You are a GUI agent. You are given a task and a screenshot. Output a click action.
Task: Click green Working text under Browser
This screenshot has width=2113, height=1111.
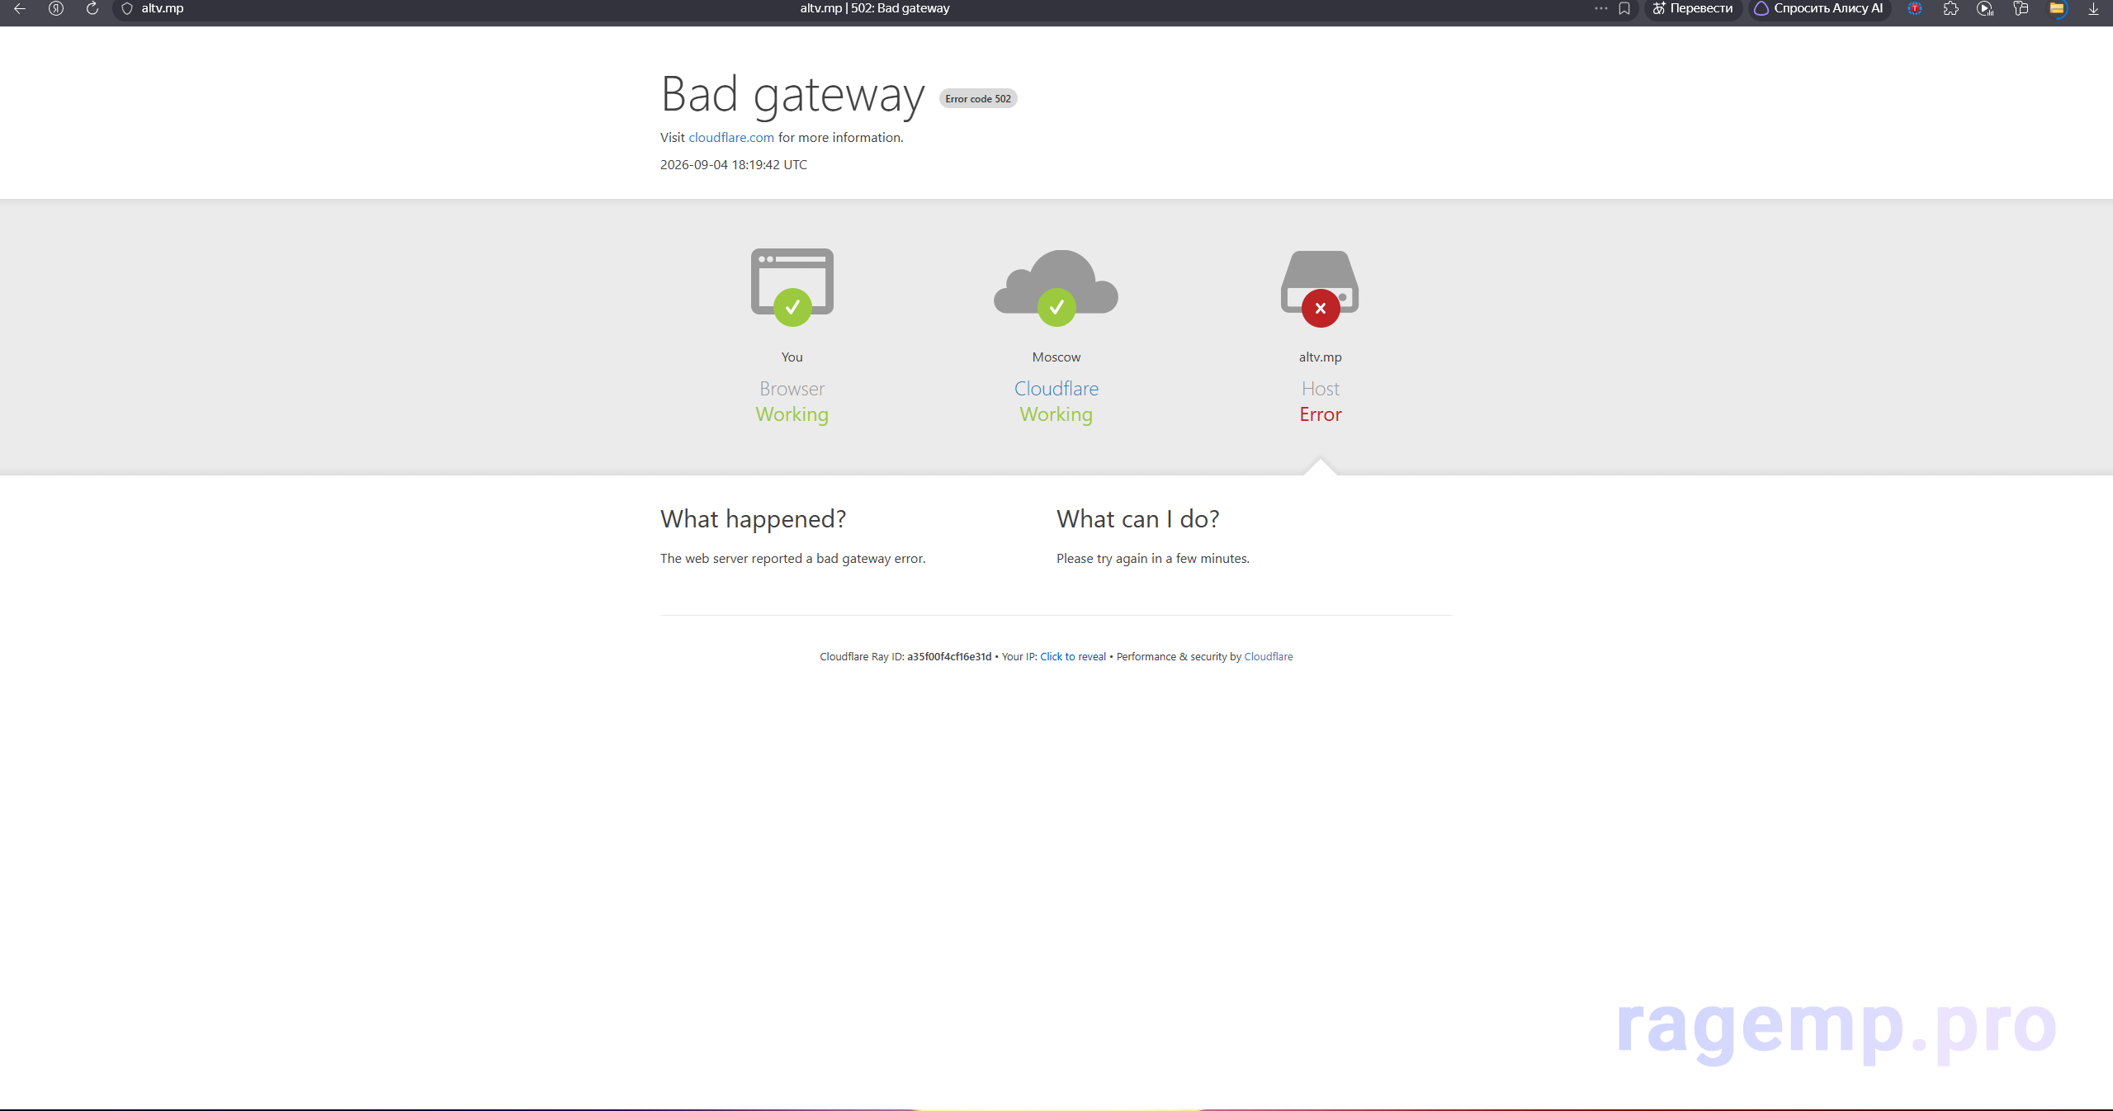[792, 414]
